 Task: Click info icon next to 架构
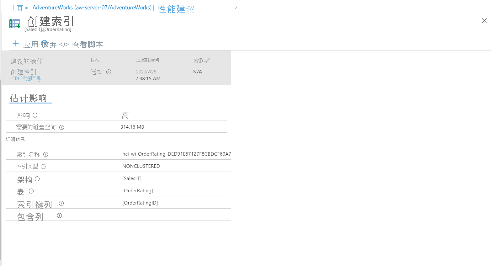(x=37, y=179)
